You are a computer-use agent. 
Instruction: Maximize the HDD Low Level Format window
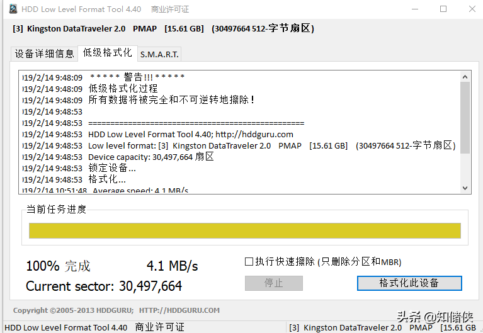click(x=443, y=9)
